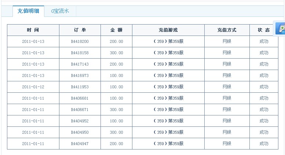Click order R4404952 cell
Viewport: 285px width, 155px height.
80,121
